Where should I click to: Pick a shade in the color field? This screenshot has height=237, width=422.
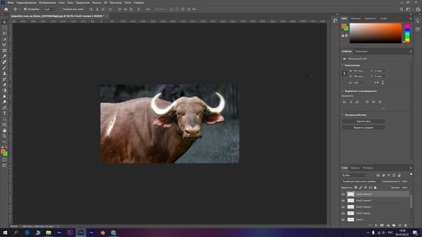coord(375,33)
